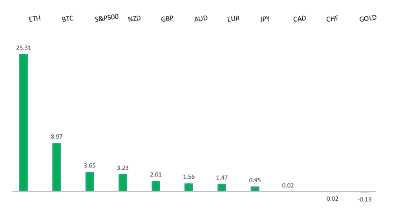Viewport: 402px width, 218px height.
Task: Click the -0.13 data label
Action: (x=364, y=200)
